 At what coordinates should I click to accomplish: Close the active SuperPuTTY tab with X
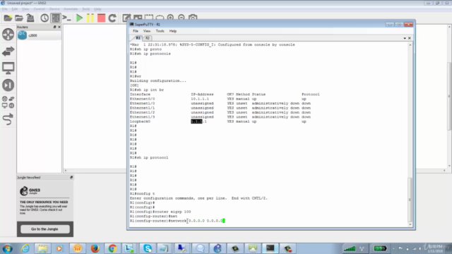pos(410,38)
